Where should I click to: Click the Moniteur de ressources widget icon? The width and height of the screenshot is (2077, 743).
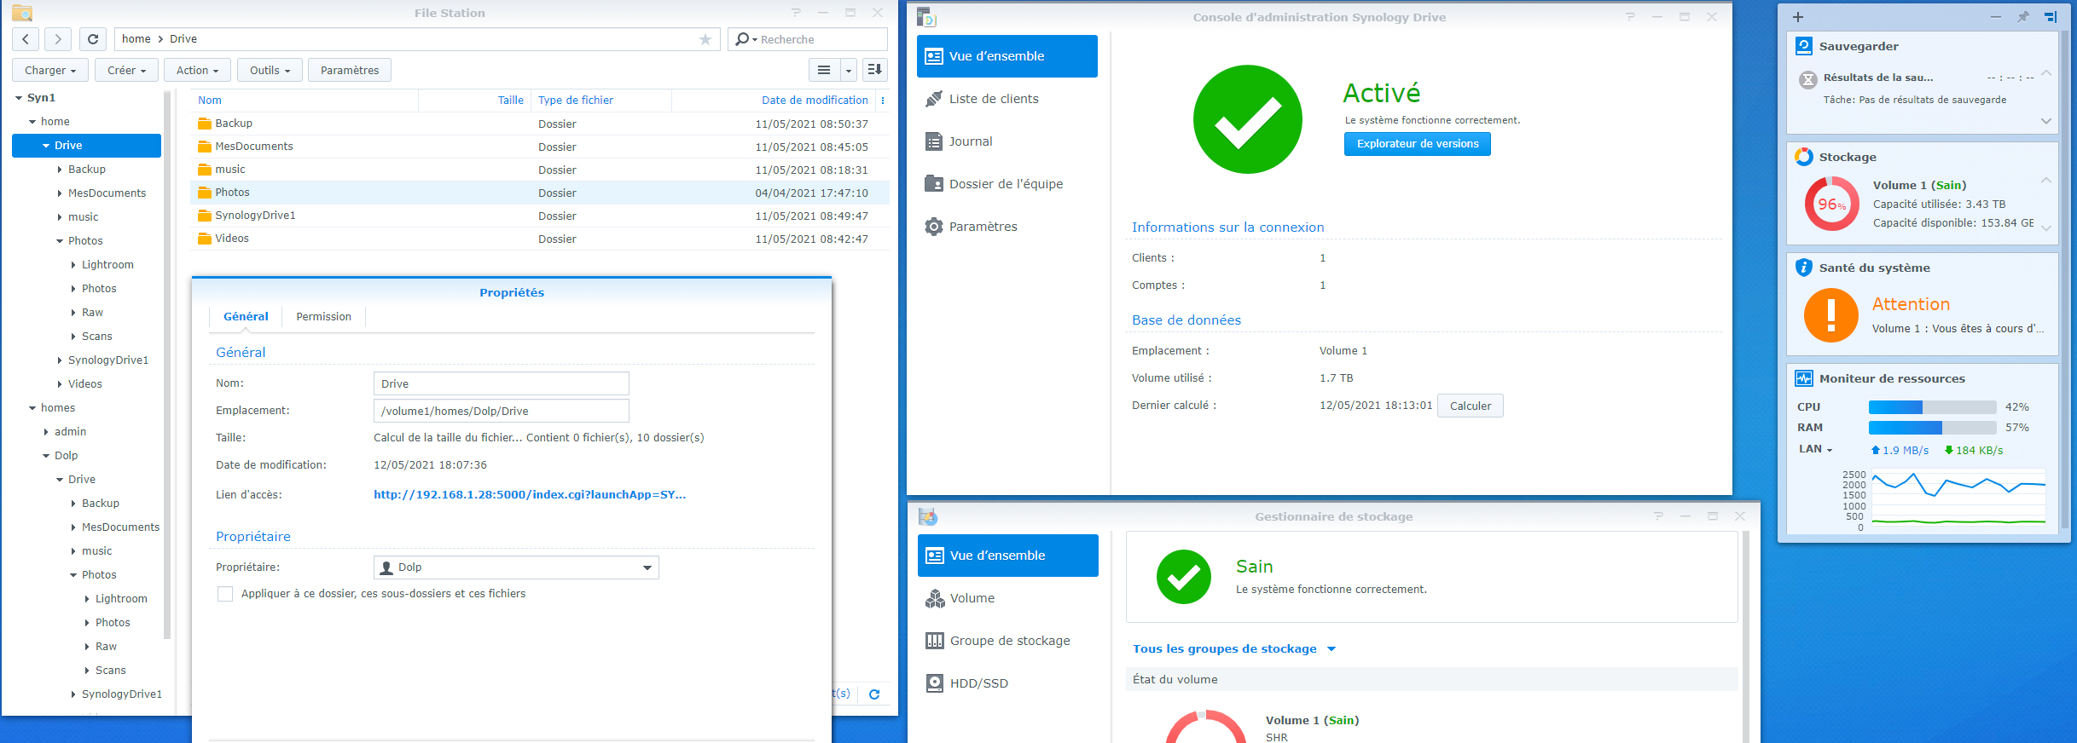click(1804, 378)
